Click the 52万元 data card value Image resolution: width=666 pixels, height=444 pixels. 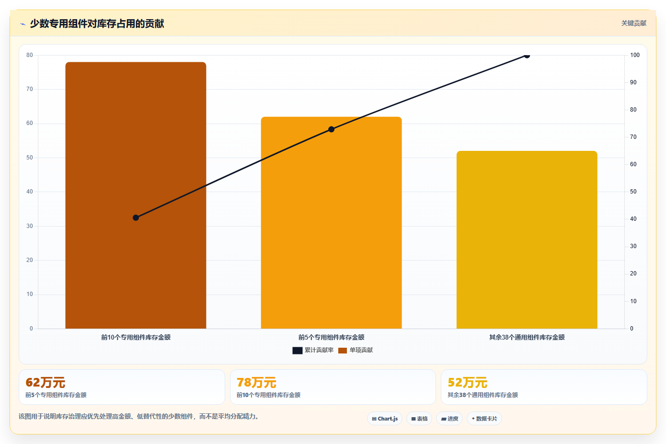467,383
